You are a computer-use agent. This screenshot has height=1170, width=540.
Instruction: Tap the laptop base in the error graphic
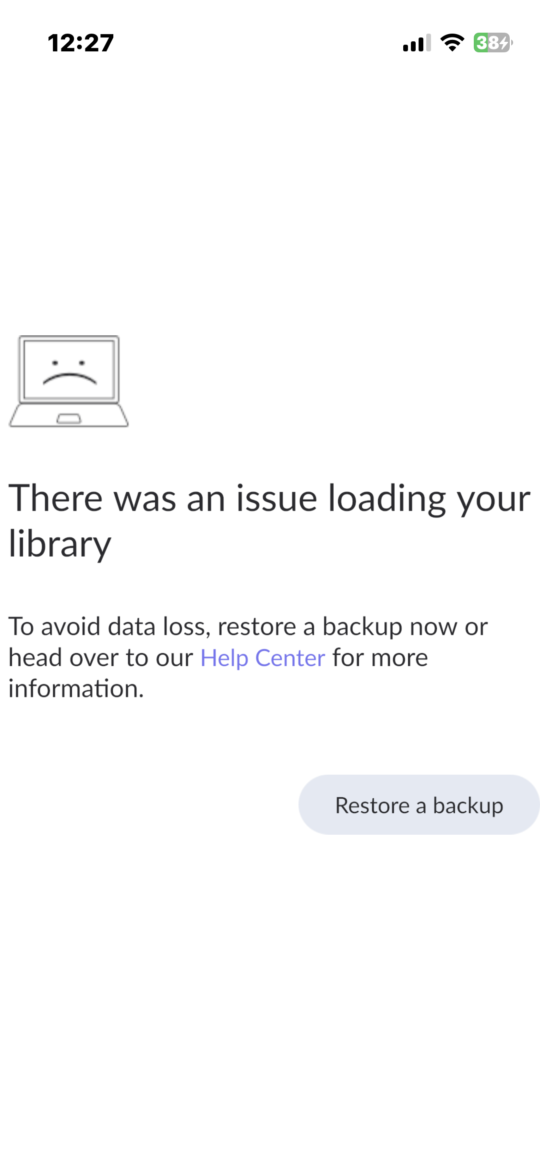(x=68, y=415)
